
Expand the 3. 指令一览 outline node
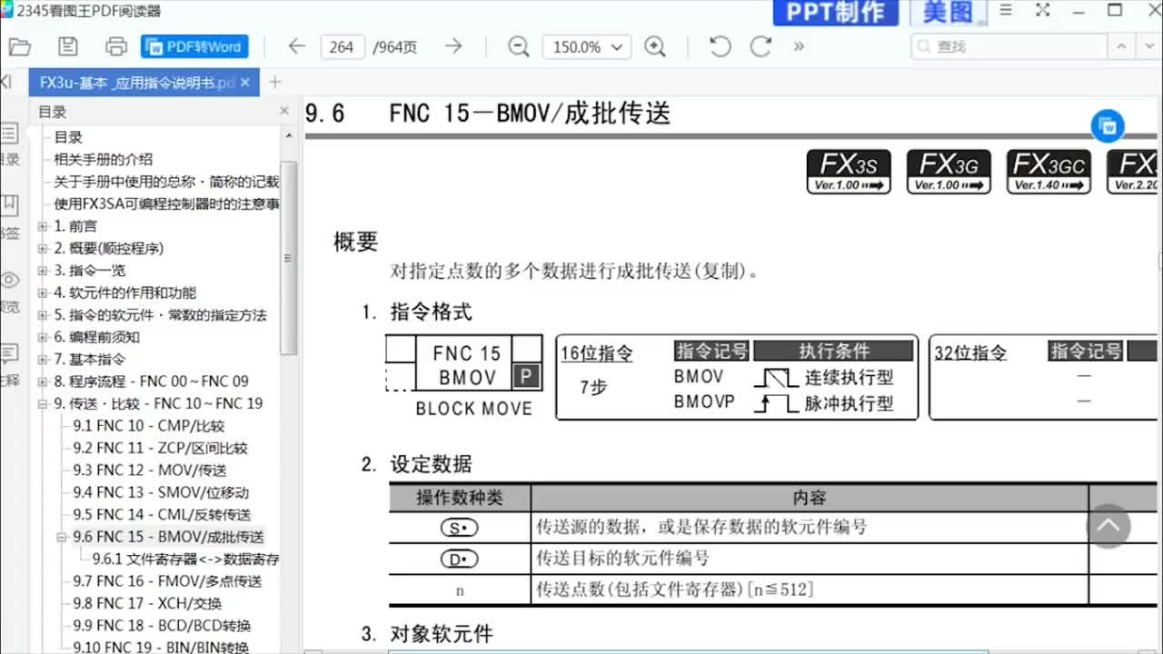coord(43,271)
